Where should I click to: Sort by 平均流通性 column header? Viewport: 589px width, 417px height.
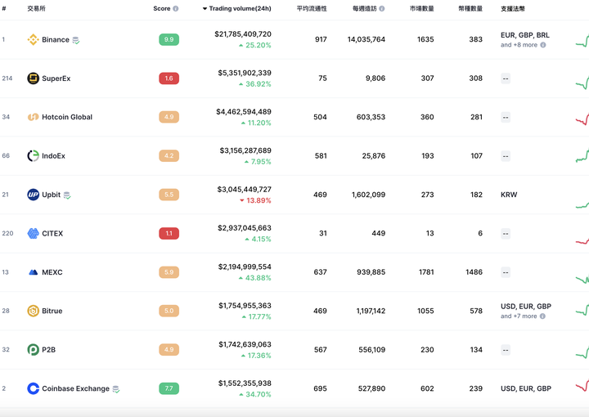click(312, 9)
